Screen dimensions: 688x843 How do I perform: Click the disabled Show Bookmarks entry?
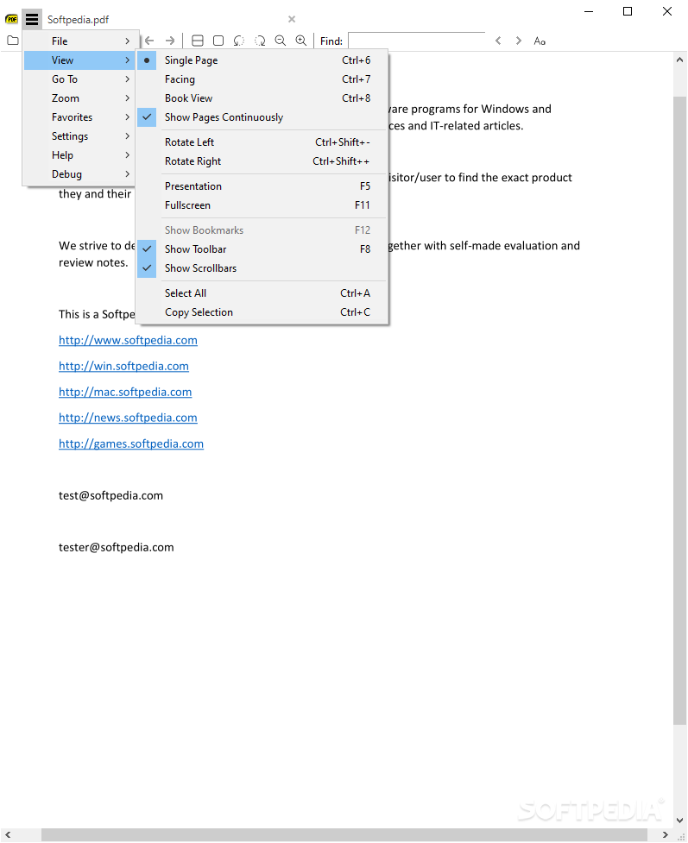[262, 230]
